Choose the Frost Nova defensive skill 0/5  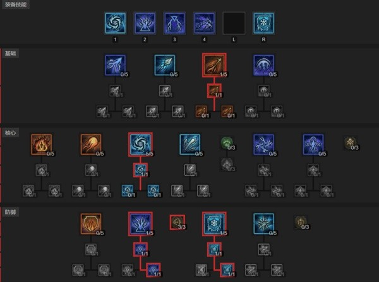(263, 224)
